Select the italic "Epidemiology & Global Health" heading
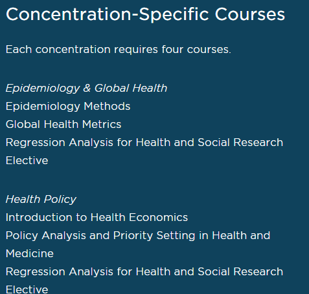309x294 pixels. tap(86, 89)
